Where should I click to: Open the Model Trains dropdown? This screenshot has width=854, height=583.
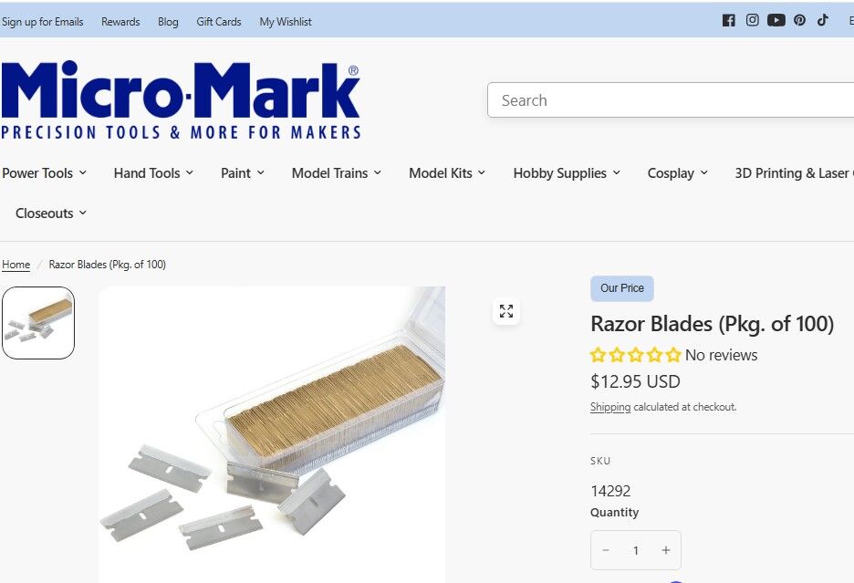point(337,173)
